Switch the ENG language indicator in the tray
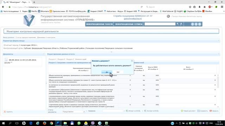 [x=211, y=123]
